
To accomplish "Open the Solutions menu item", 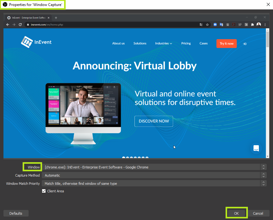I will point(140,43).
